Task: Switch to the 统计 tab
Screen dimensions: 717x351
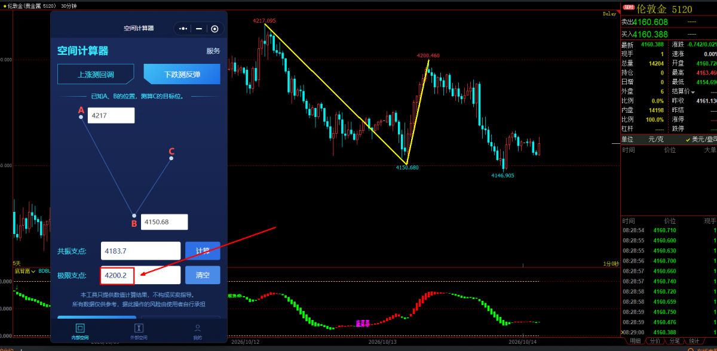Action: 694,341
